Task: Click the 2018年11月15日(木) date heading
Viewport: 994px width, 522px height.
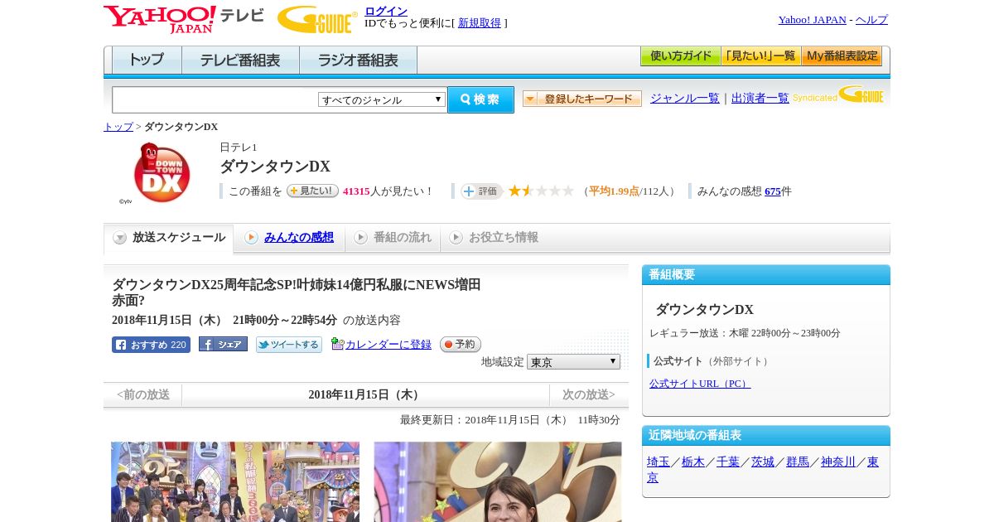Action: click(365, 395)
